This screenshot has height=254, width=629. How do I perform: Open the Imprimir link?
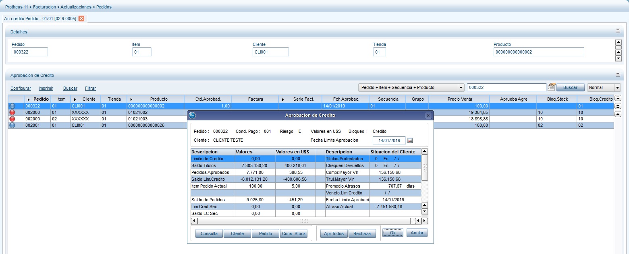coord(46,88)
